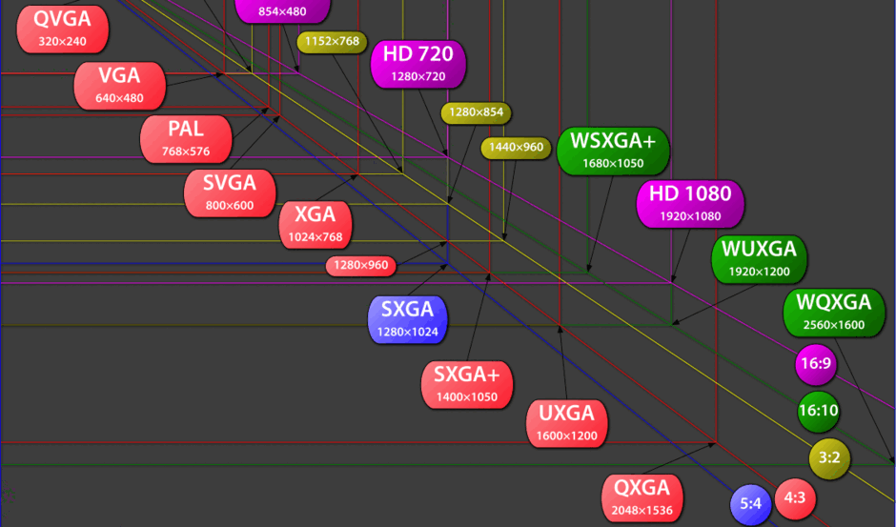Image resolution: width=896 pixels, height=527 pixels.
Task: Select the PAL 768×576 badge
Action: 186,139
